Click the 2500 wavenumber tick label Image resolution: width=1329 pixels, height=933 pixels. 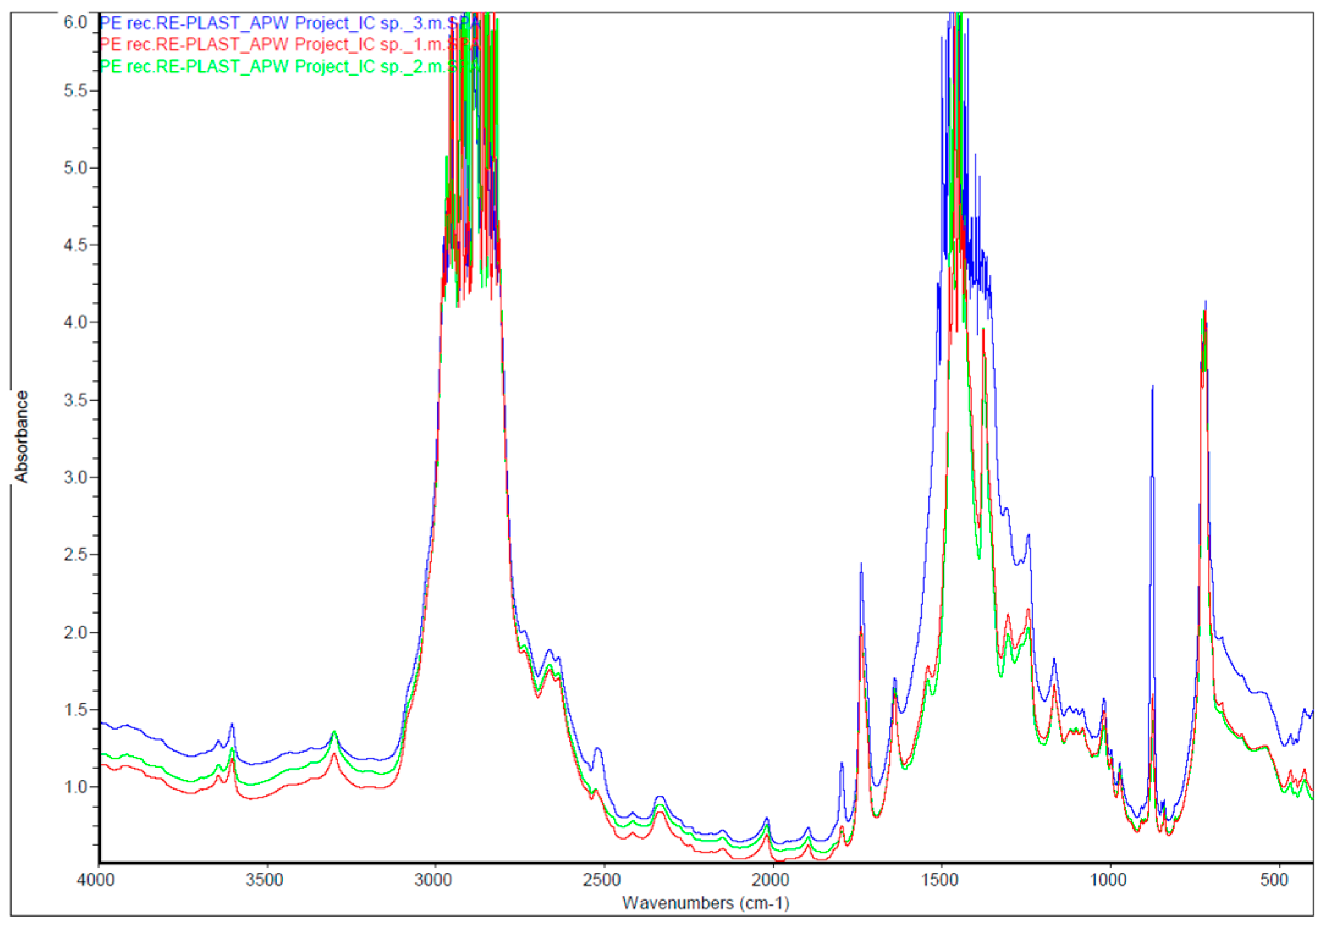602,880
